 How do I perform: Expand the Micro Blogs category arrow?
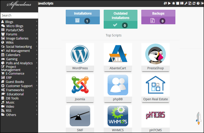click(37, 26)
